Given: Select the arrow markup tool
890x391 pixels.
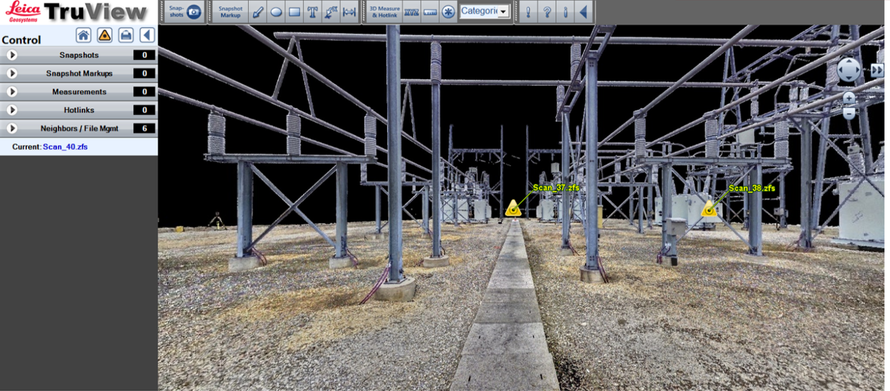Looking at the screenshot, I should [x=257, y=12].
